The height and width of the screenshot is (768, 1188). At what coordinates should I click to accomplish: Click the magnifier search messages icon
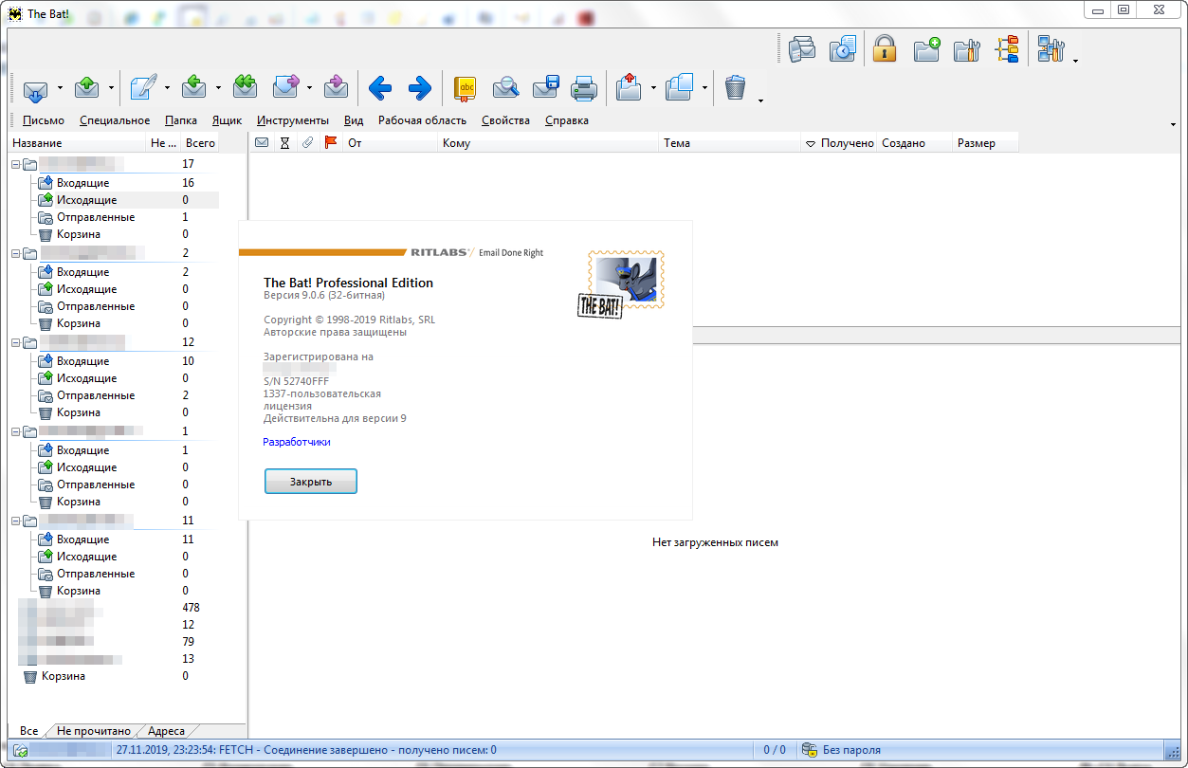506,88
